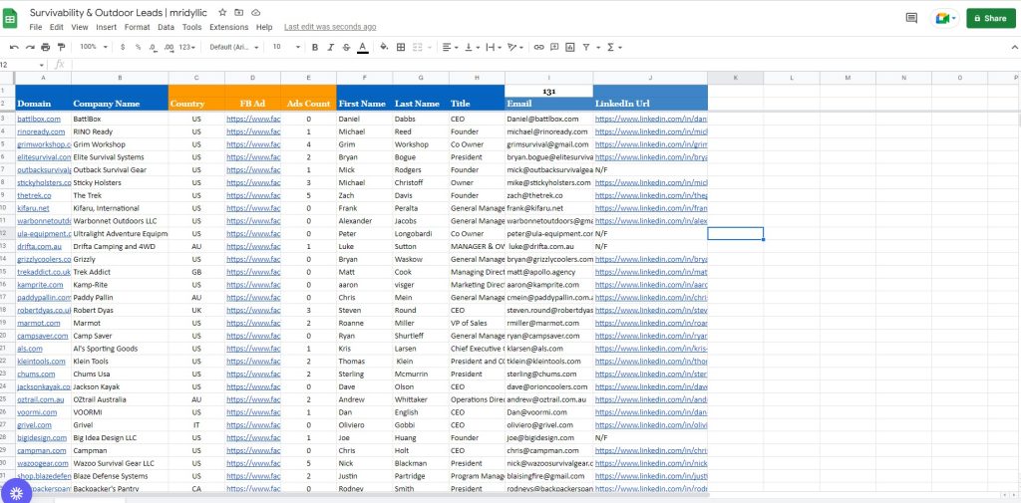The height and width of the screenshot is (503, 1021).
Task: Open the Extensions menu
Action: point(228,27)
